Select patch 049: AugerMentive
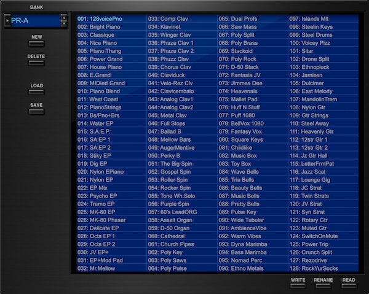Viewport: 369px width, 294px height. [182, 147]
